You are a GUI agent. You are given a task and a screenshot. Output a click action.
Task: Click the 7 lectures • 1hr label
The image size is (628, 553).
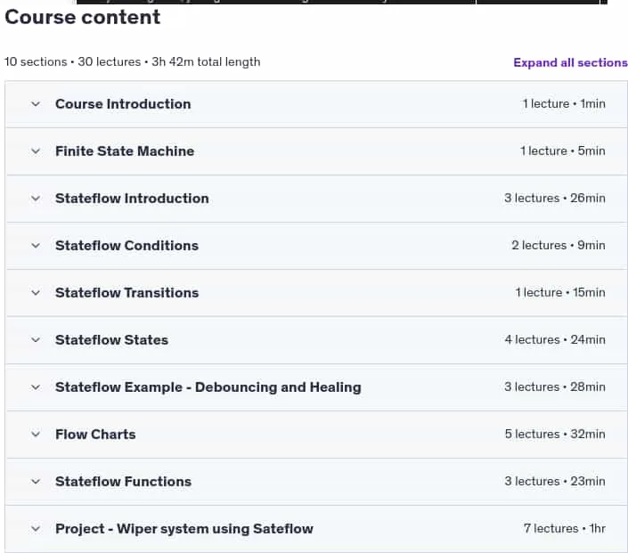(x=565, y=529)
